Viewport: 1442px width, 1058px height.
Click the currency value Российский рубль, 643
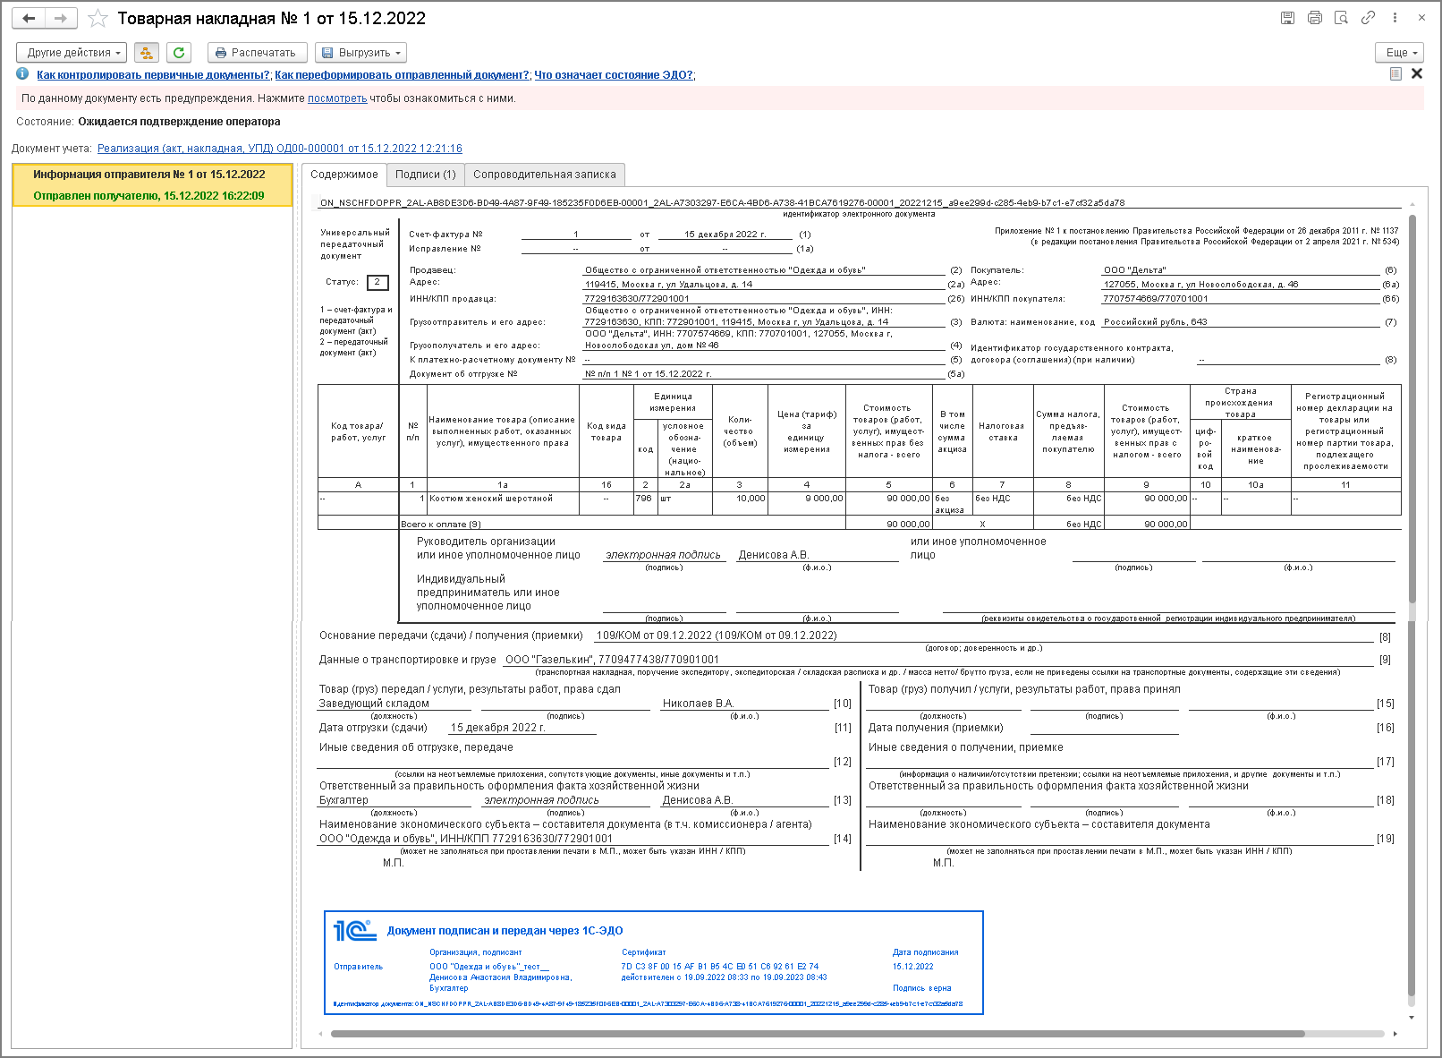(1156, 322)
